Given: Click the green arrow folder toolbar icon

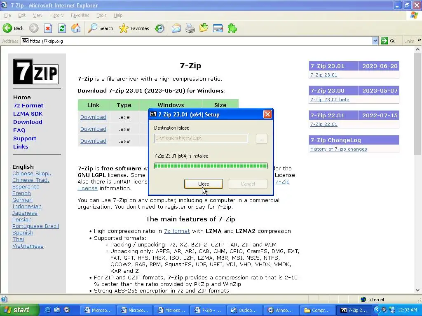Looking at the screenshot, I should coord(204,28).
